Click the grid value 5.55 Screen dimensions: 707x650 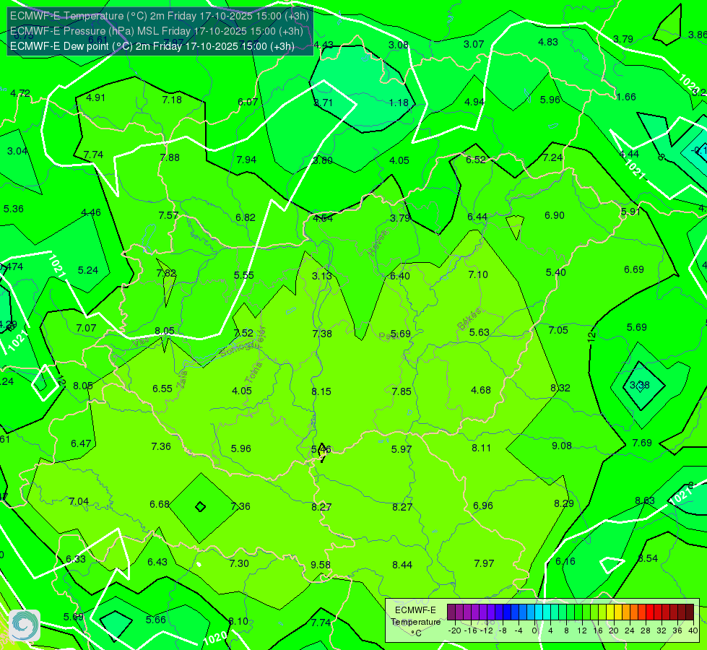point(244,275)
